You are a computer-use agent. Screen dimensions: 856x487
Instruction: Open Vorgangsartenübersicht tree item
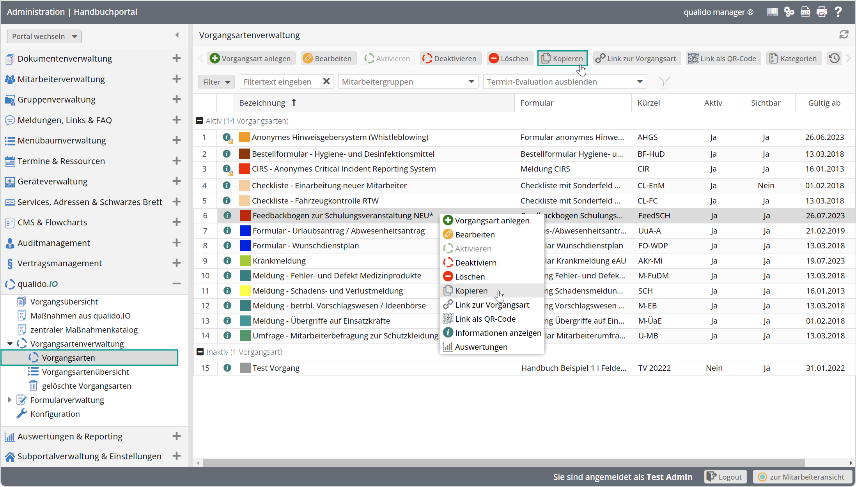point(85,372)
